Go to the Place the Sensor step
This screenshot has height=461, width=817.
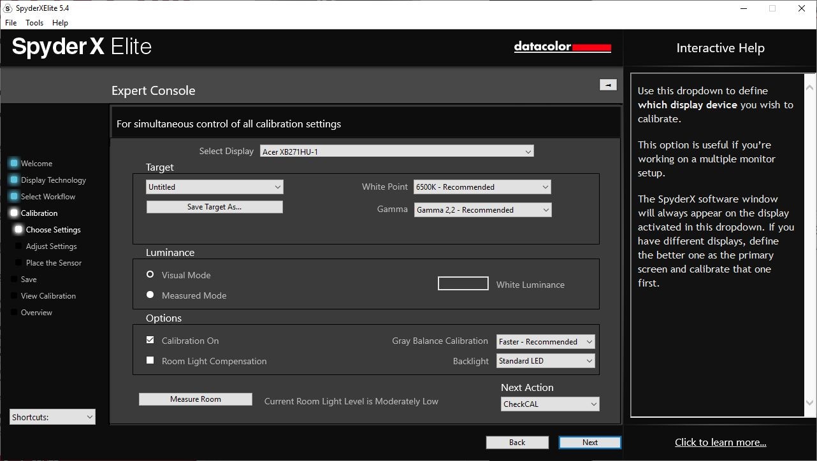click(54, 263)
